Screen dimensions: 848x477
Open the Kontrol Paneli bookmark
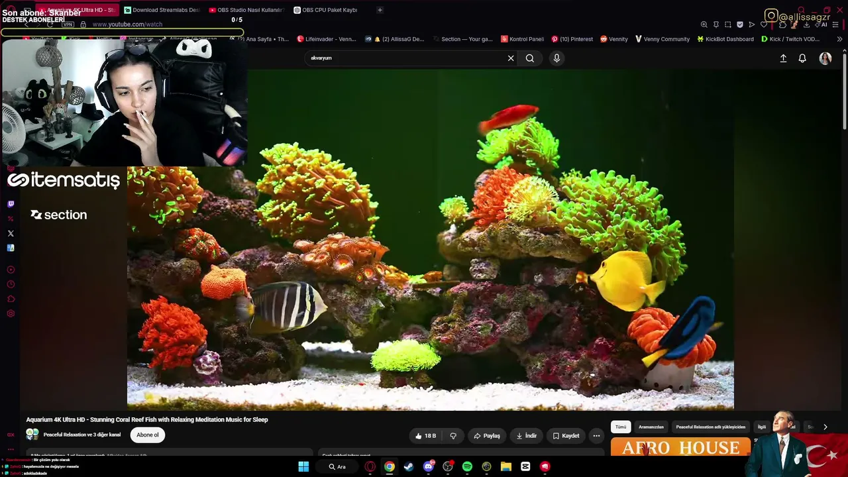[523, 39]
